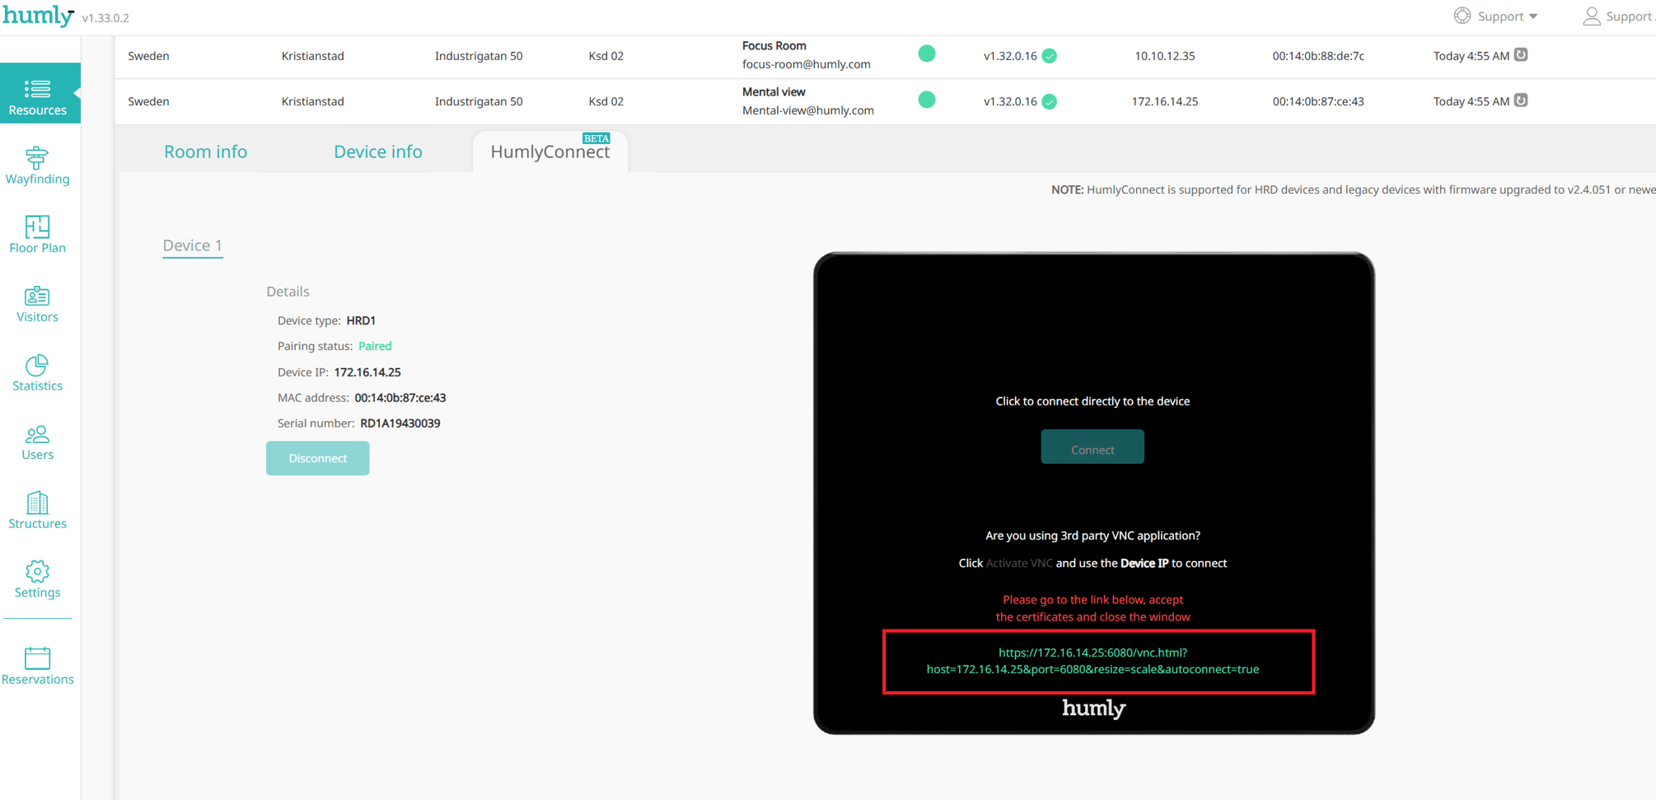Click the v1.33.0.2 version label
1656x800 pixels.
105,18
